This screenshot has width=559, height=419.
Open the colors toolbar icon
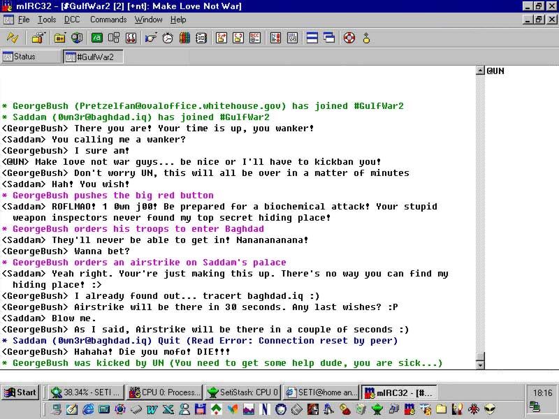coord(184,38)
